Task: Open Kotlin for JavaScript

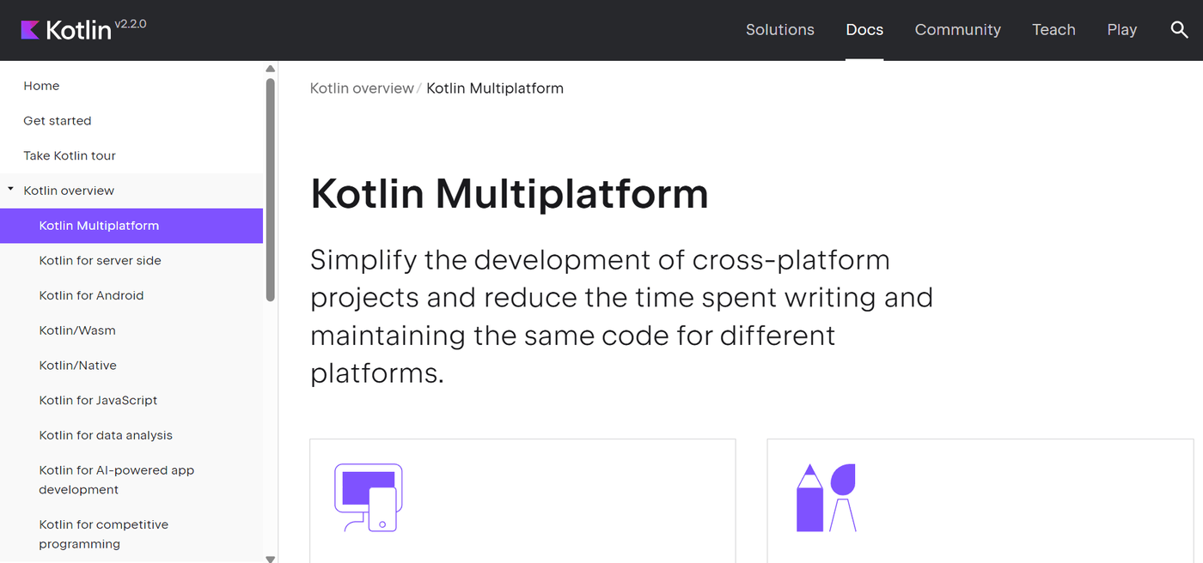Action: point(131,400)
